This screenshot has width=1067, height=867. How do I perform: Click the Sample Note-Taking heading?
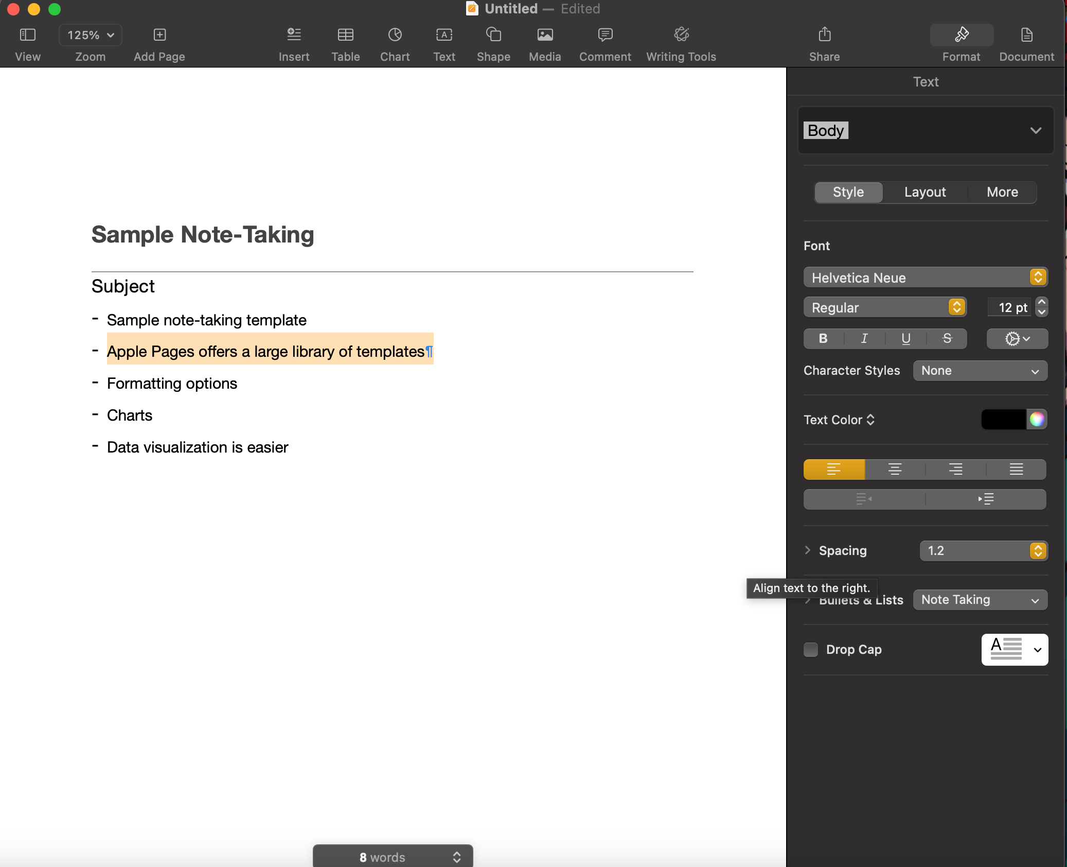pos(203,235)
